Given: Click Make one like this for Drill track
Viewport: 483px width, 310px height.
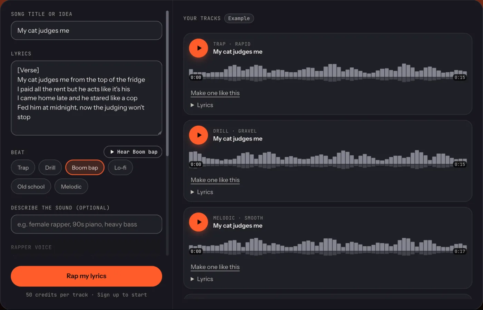Looking at the screenshot, I should 215,180.
